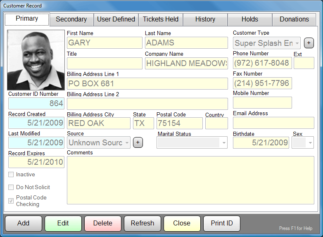The height and width of the screenshot is (237, 323).
Task: Click into the Comments text area
Action: [x=190, y=180]
